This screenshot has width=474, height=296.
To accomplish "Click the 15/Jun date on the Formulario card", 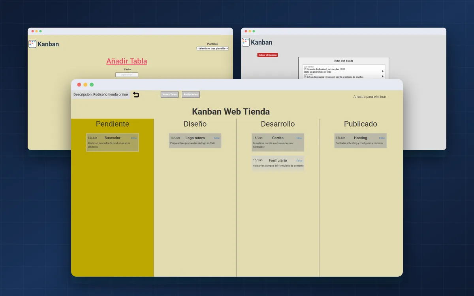I will click(258, 160).
